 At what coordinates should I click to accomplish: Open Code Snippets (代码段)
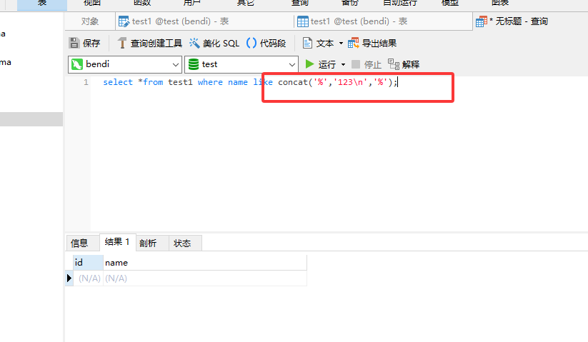pyautogui.click(x=266, y=43)
